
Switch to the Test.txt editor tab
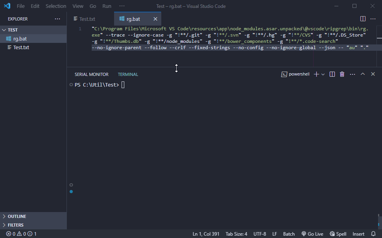coord(87,18)
